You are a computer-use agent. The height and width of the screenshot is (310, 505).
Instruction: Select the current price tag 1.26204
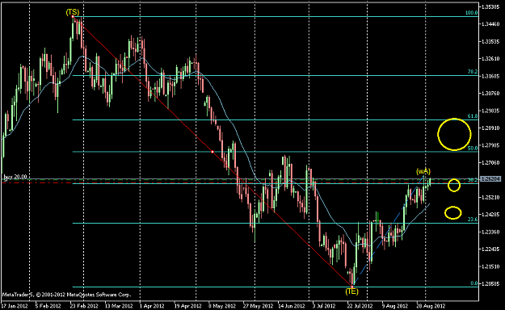(490, 178)
